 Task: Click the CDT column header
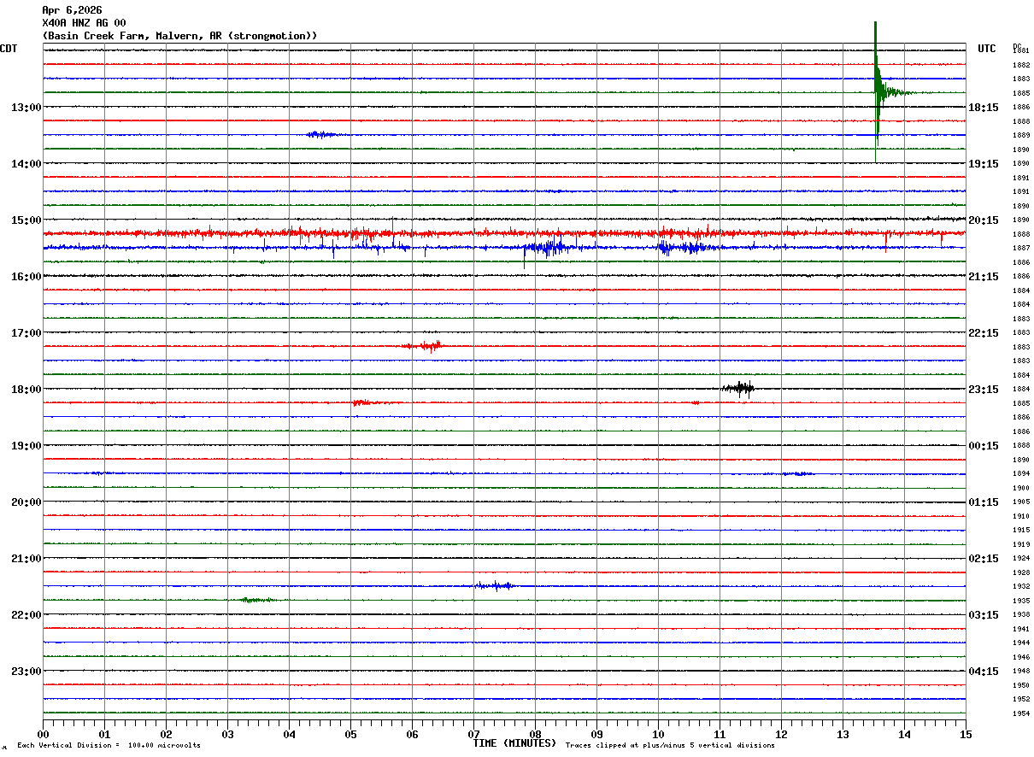pos(9,49)
